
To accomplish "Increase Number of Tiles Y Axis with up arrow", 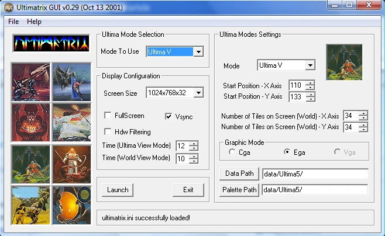I will (x=363, y=125).
